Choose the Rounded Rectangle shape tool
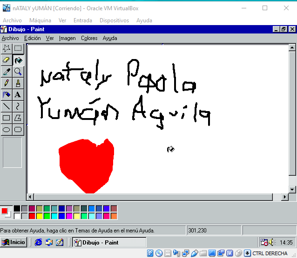Image resolution: width=297 pixels, height=258 pixels. pos(18,130)
